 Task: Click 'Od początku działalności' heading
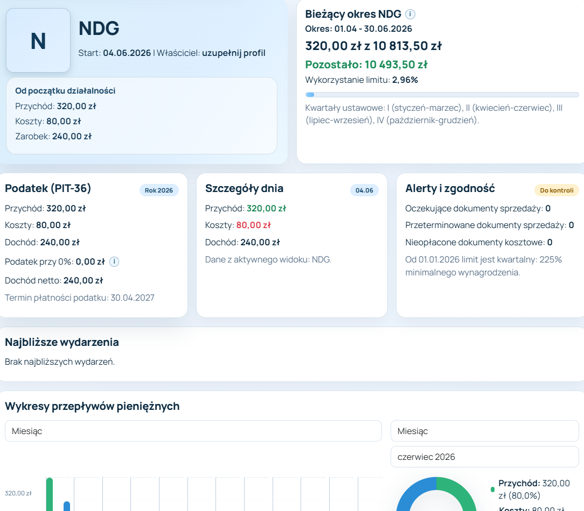coord(65,91)
